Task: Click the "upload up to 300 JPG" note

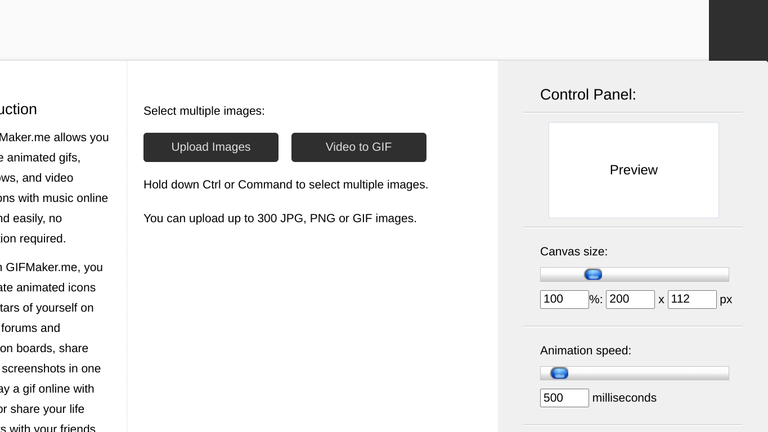Action: 280,218
